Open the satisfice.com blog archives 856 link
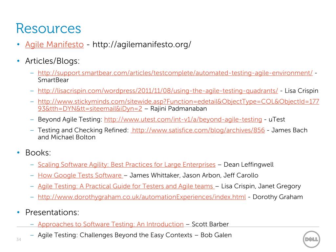The width and height of the screenshot is (336, 252). (x=198, y=130)
